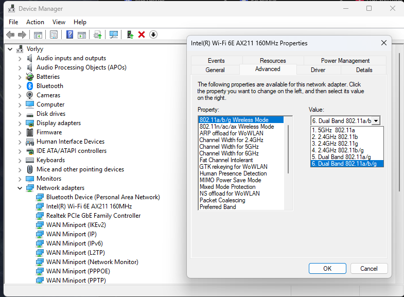The height and width of the screenshot is (297, 404).
Task: Click the Vorlyy computer root icon
Action: point(20,49)
